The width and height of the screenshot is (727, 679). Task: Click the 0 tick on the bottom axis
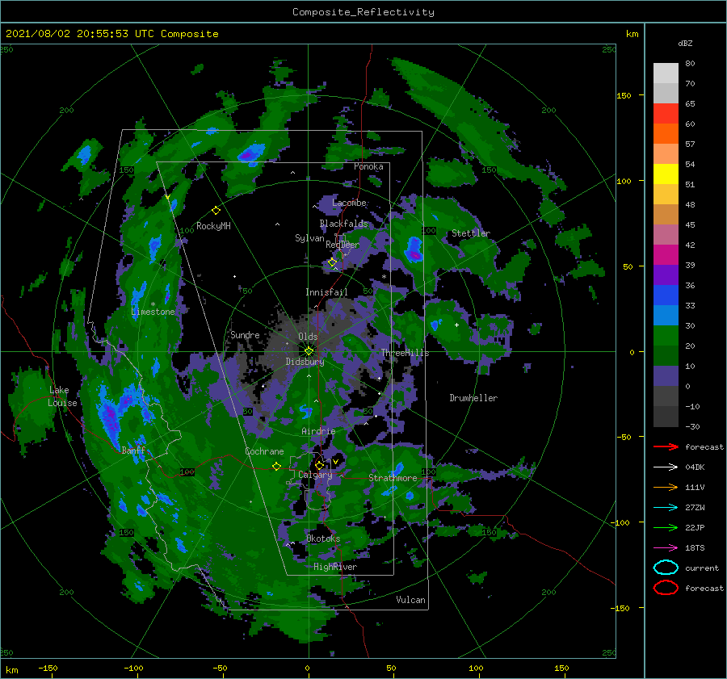[308, 668]
